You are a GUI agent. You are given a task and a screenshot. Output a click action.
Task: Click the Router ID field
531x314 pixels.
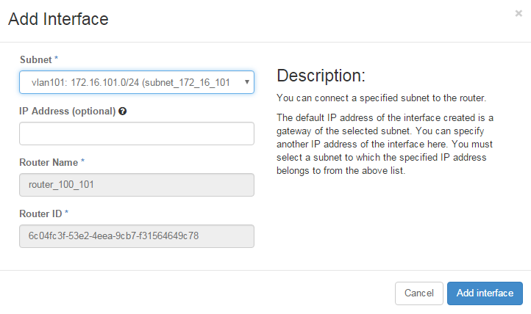pos(137,236)
